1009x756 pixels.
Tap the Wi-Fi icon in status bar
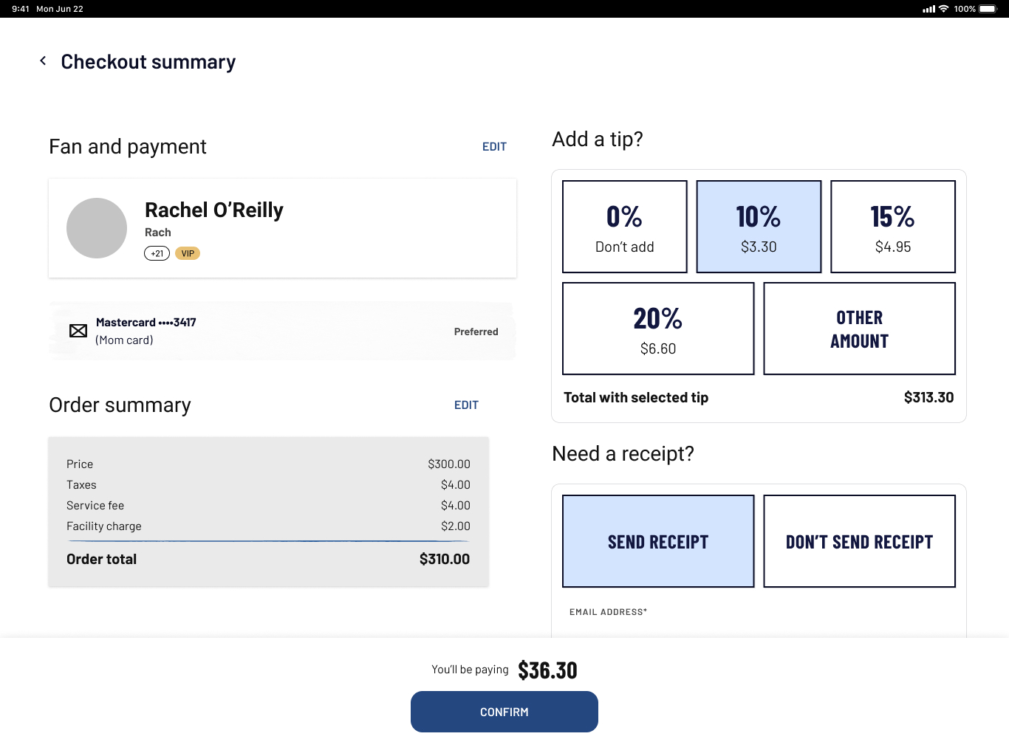tap(943, 9)
